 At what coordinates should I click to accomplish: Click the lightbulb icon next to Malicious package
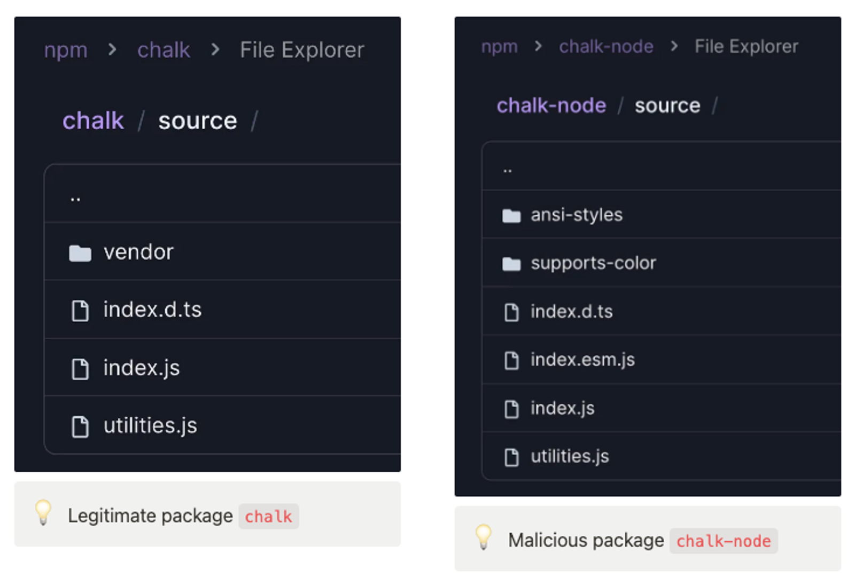click(x=484, y=536)
